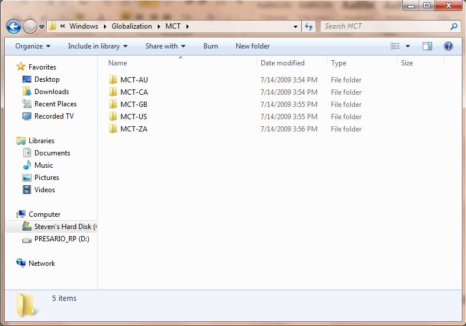Image resolution: width=466 pixels, height=326 pixels.
Task: Click the Pictures library icon
Action: 27,178
